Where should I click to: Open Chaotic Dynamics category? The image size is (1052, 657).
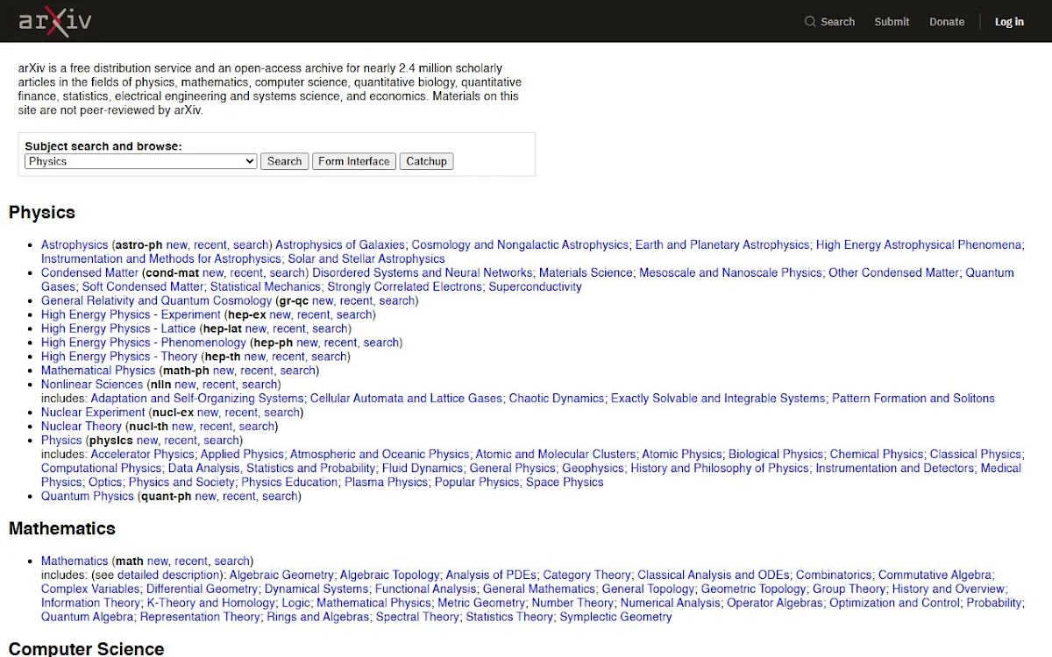557,399
